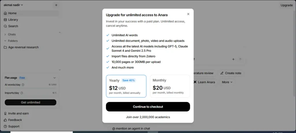Click the Feedback thumbs-up icon

[5, 120]
